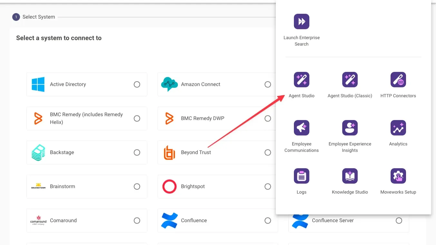Click the 'Backstage' system name
The height and width of the screenshot is (245, 436).
62,153
